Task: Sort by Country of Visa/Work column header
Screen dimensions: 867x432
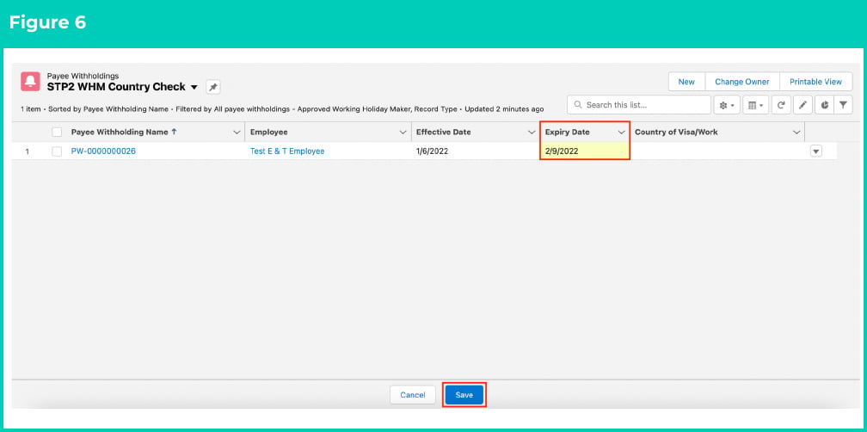Action: click(x=676, y=133)
